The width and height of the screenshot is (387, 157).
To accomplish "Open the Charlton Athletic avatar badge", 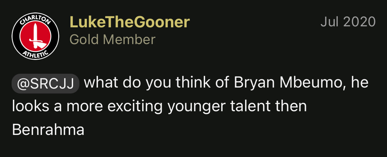I will coord(35,36).
